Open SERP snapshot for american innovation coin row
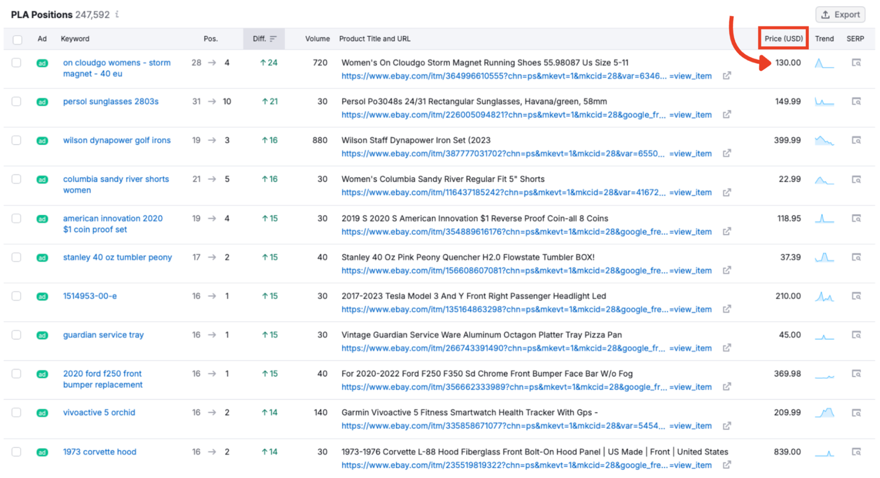Image resolution: width=880 pixels, height=478 pixels. pyautogui.click(x=856, y=218)
